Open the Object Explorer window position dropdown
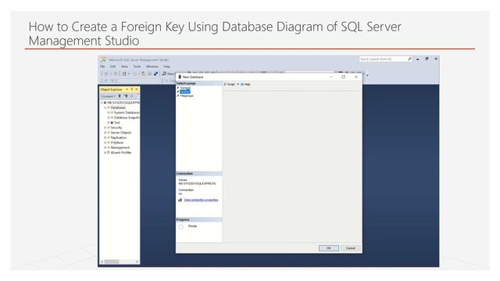The width and height of the screenshot is (500, 281). 127,90
